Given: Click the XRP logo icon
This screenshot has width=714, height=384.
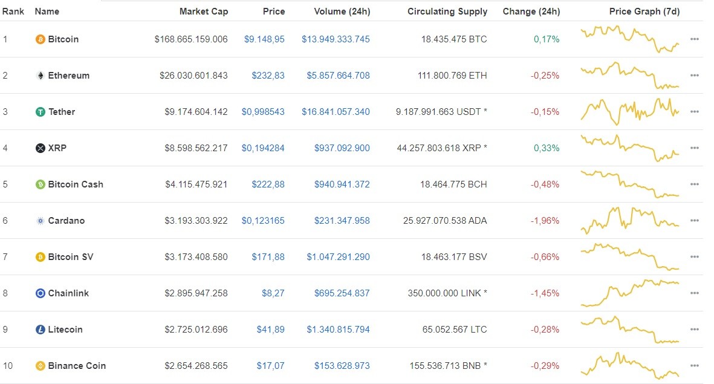Looking at the screenshot, I should (x=40, y=148).
